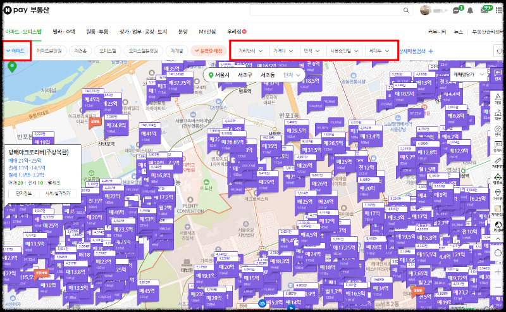Click the search magnifier icon
Screen dimensions: 506x312
point(406,10)
